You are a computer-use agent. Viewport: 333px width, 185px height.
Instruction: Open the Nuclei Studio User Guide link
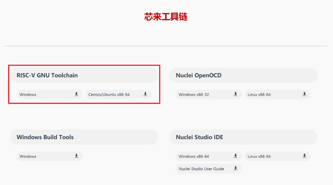coord(209,169)
